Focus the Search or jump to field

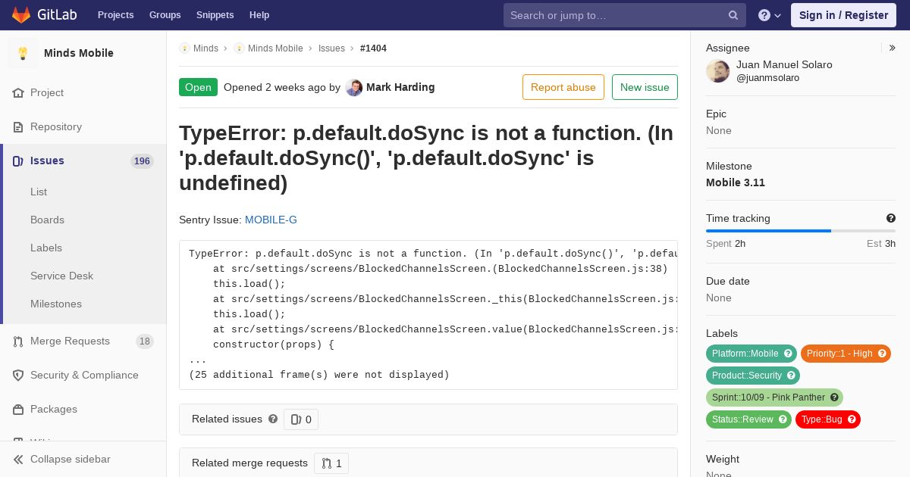tap(625, 15)
